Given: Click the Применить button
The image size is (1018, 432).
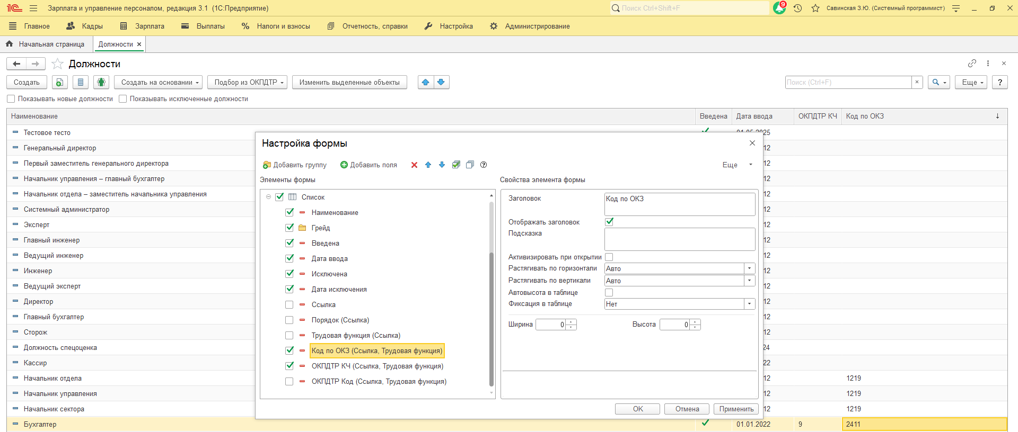Looking at the screenshot, I should coord(736,409).
